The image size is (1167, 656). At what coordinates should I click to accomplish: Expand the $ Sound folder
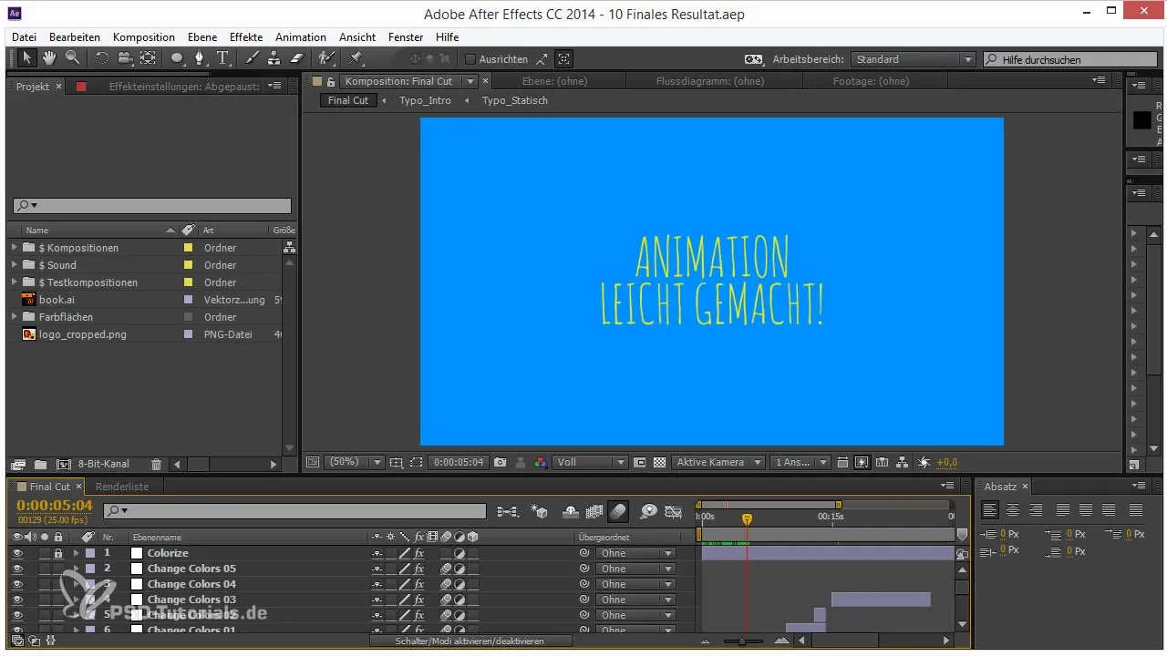pos(15,264)
